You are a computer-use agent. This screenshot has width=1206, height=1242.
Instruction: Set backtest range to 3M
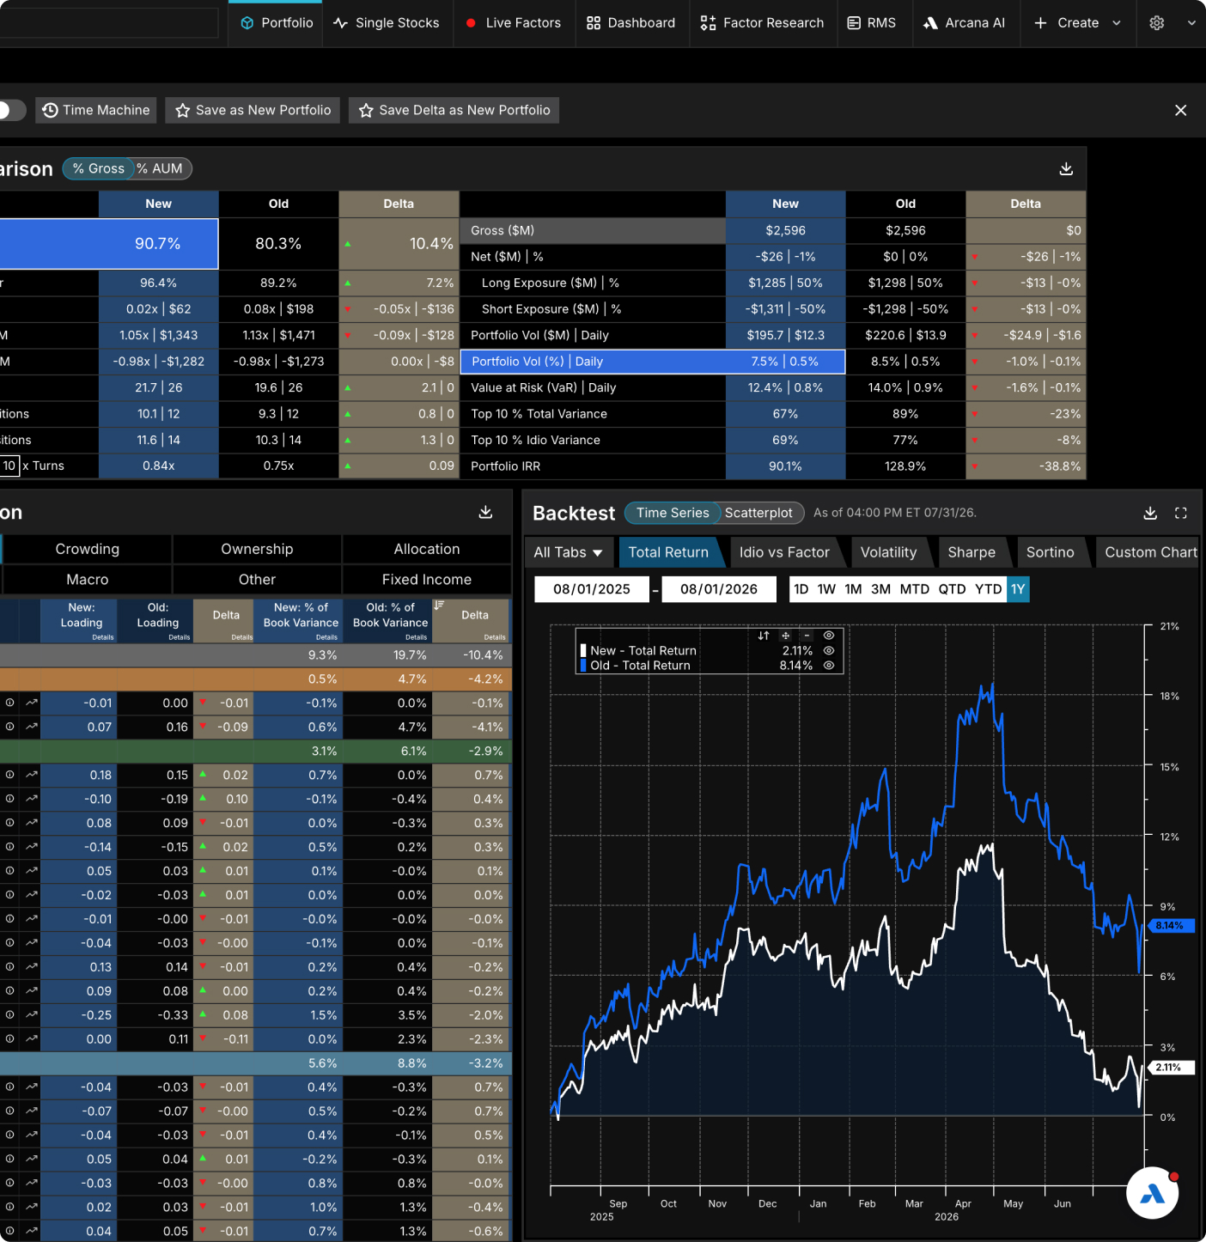[880, 589]
